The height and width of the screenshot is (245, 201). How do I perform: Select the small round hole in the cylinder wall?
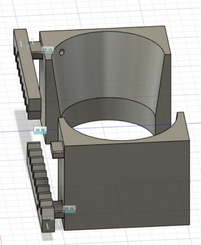point(62,52)
